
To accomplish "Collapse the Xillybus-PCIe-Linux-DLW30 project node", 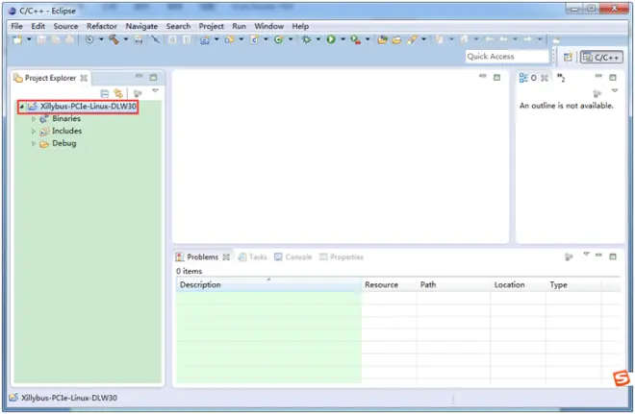I will (22, 107).
